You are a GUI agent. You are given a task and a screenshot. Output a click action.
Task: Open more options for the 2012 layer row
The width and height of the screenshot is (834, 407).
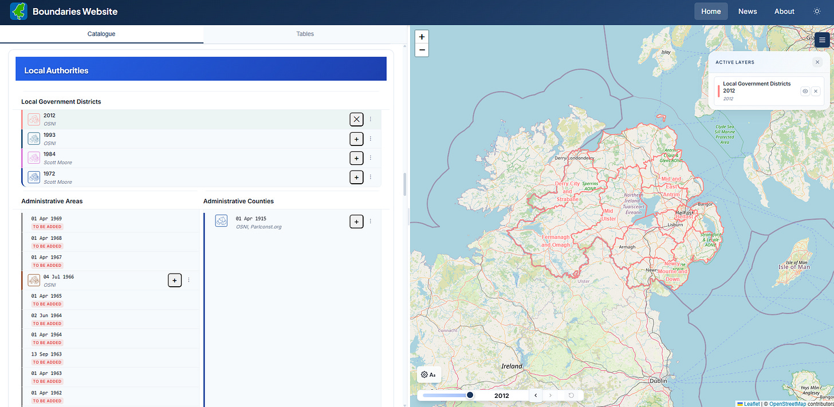[371, 119]
